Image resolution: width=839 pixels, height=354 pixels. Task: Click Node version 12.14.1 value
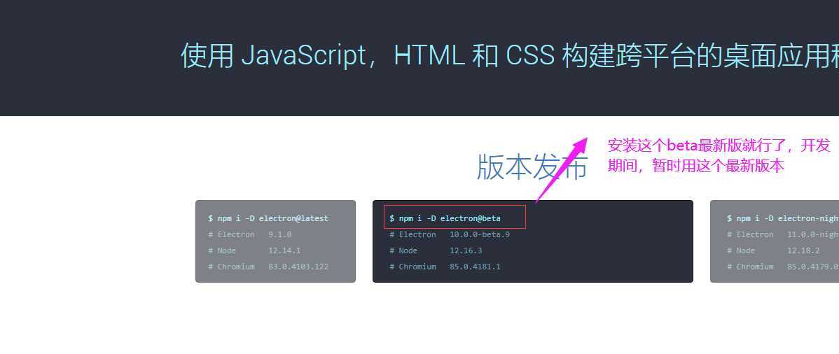[284, 250]
